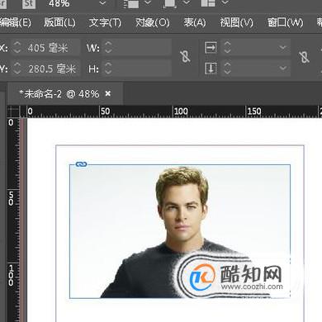Image resolution: width=322 pixels, height=322 pixels.
Task: Click the horizontal scale percentage icon
Action: (x=211, y=48)
